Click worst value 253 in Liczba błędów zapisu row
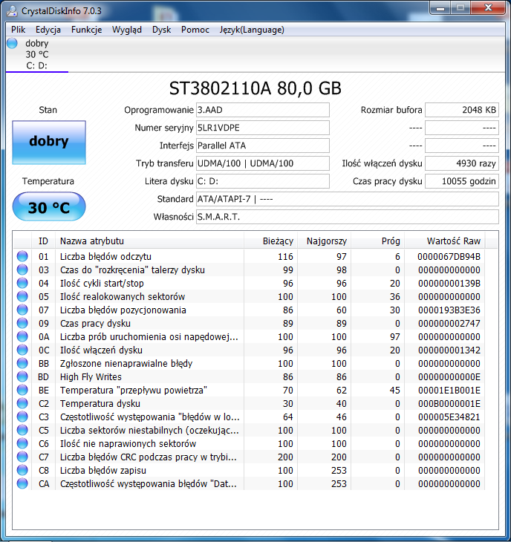The width and height of the screenshot is (511, 542). tap(339, 471)
